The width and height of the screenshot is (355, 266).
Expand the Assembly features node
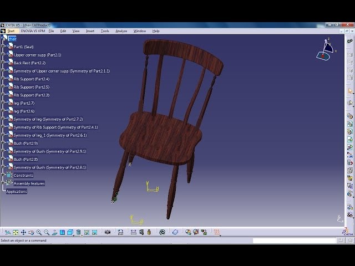coord(3,182)
